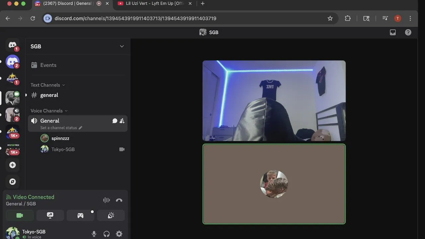Open the Events calendar entry
The height and width of the screenshot is (239, 425).
(x=77, y=65)
